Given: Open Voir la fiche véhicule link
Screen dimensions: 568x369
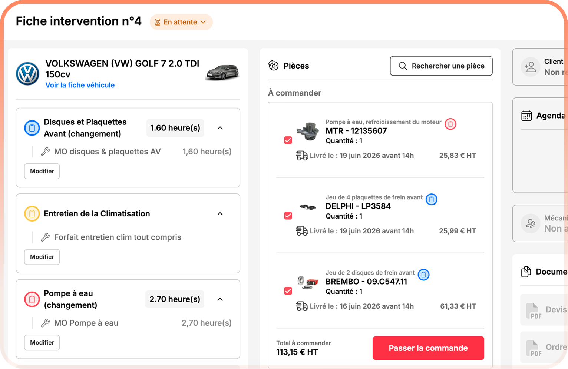Looking at the screenshot, I should 80,85.
